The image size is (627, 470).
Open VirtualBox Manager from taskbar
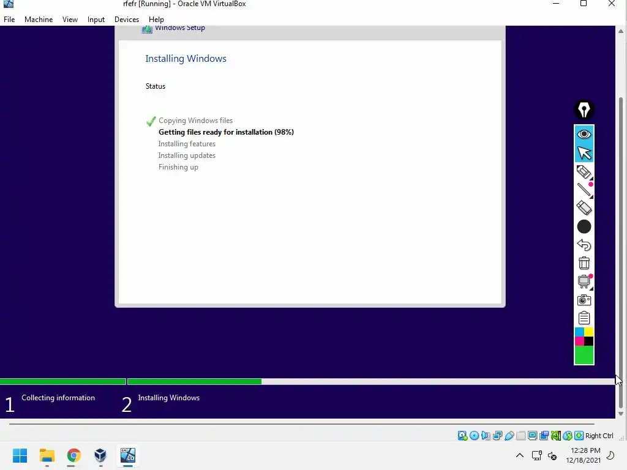(100, 455)
